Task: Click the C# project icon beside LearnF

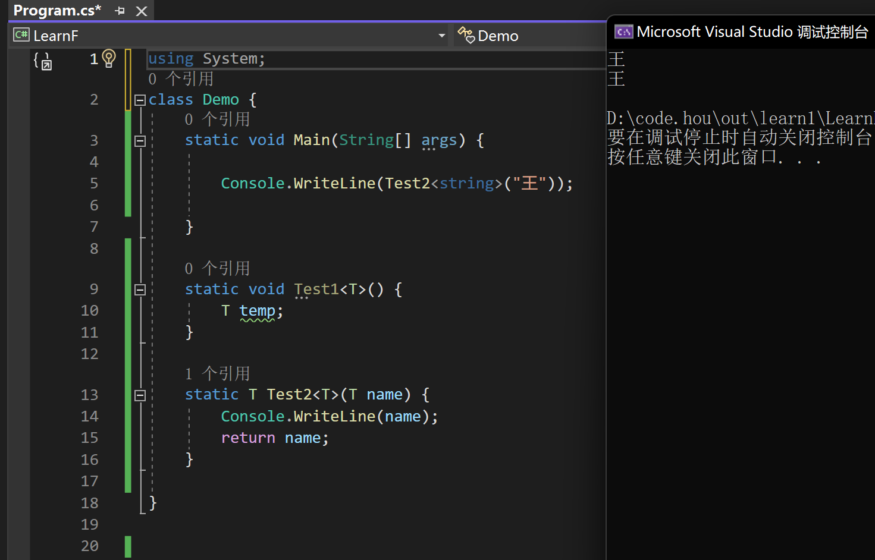Action: (21, 35)
